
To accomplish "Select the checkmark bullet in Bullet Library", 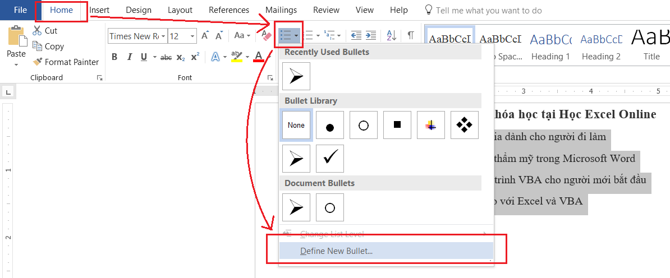I will click(330, 159).
